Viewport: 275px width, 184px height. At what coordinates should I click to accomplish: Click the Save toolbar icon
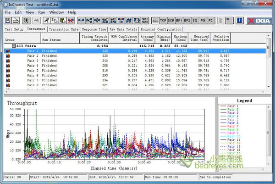pos(8,21)
